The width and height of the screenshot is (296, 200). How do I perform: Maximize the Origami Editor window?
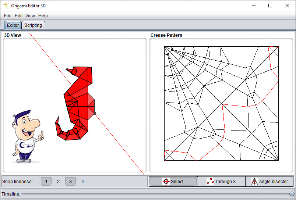point(270,6)
